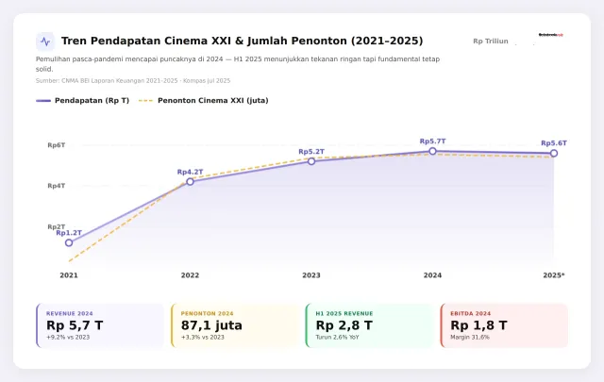Click the subtitle paragraph about Pemulihan pasca-pandemi
This screenshot has height=382, width=604.
click(x=238, y=64)
